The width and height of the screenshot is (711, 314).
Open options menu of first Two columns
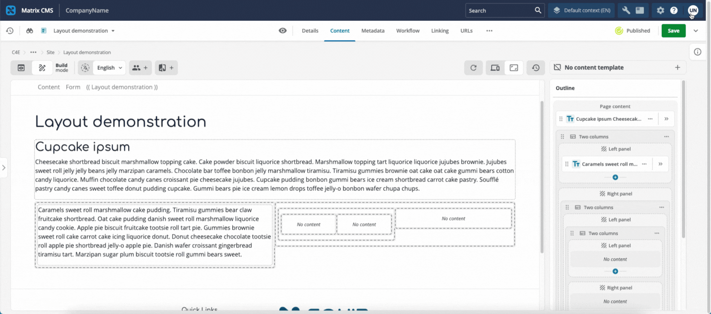666,136
